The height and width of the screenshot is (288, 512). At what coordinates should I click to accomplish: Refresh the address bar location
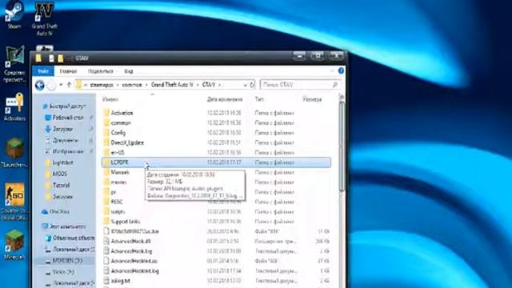point(252,85)
